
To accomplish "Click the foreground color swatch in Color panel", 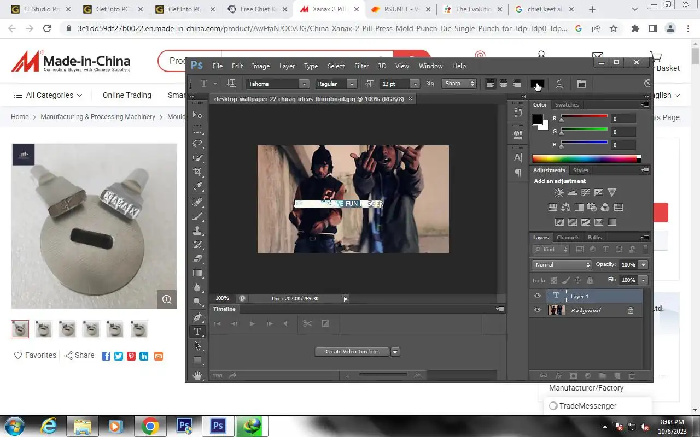I will pos(538,120).
